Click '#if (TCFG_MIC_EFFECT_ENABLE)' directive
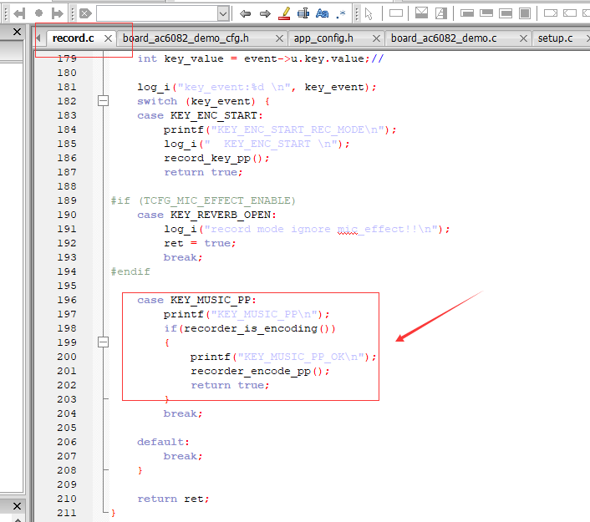 [x=203, y=200]
